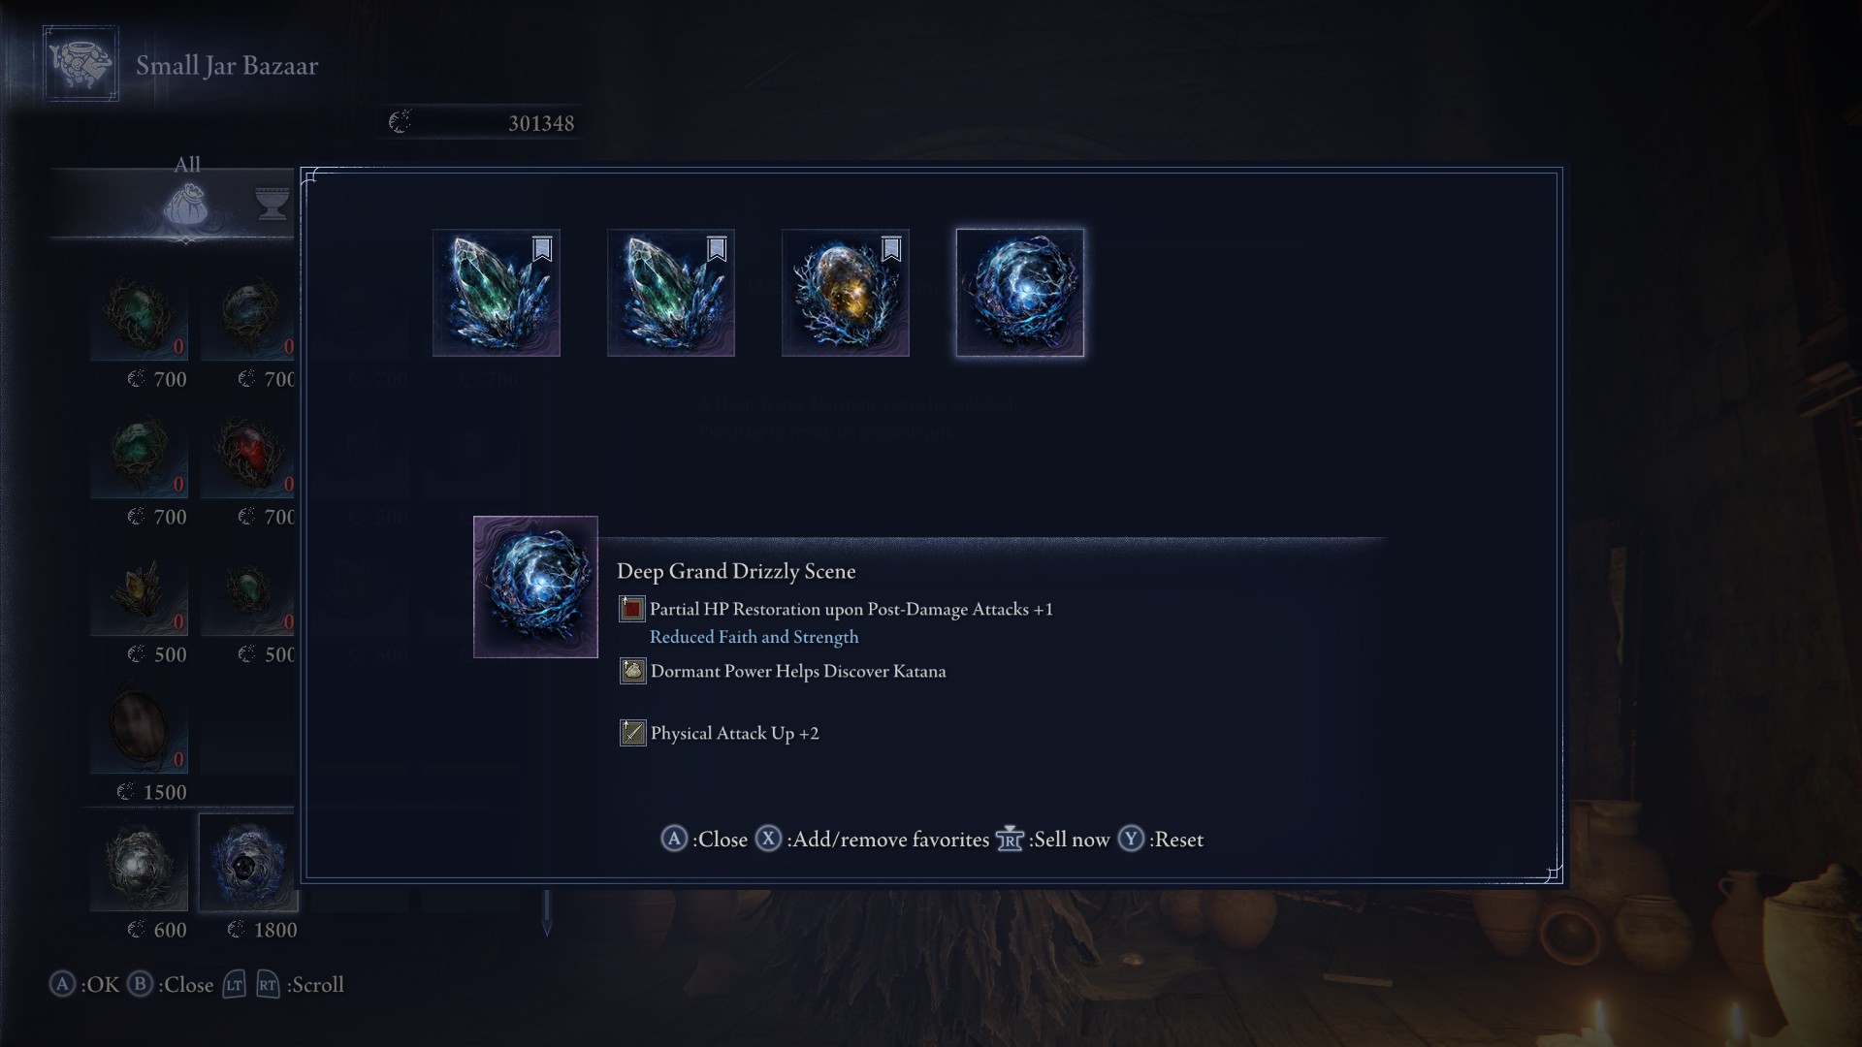
Task: Click the Deep Grand Drizzly Scene preview image
Action: point(535,587)
